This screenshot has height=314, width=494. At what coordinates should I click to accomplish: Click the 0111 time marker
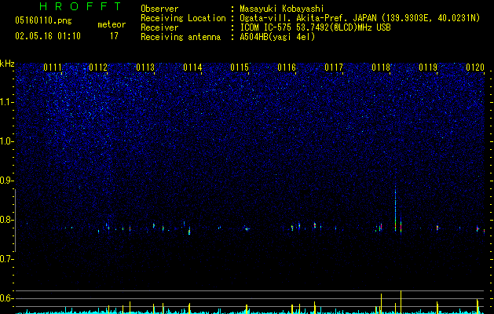click(x=53, y=68)
